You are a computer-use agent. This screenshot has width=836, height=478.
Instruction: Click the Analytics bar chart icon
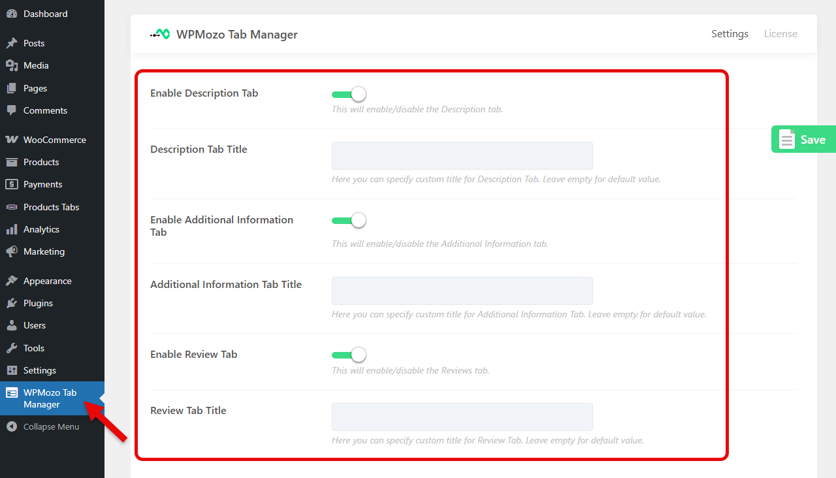(12, 229)
